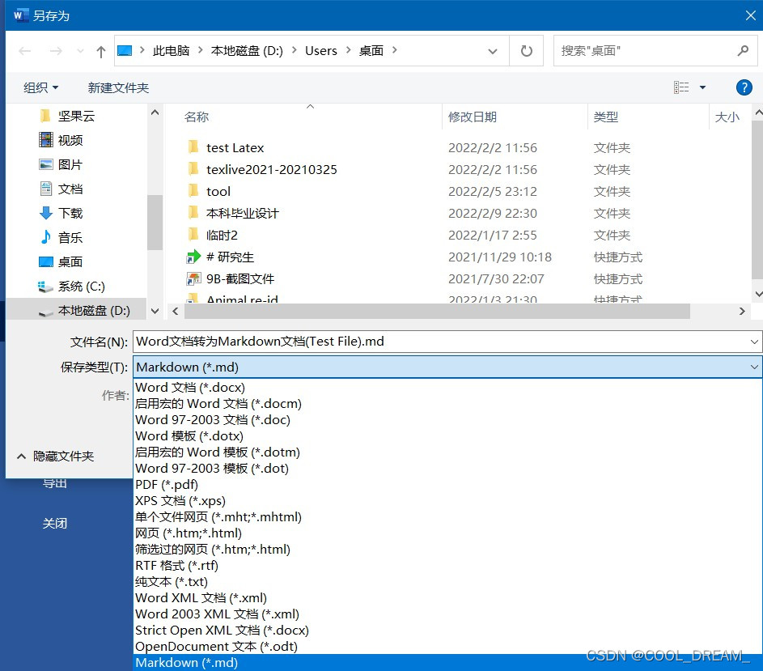Click horizontal scrollbar left arrow
Viewport: 763px width, 671px height.
click(x=176, y=311)
